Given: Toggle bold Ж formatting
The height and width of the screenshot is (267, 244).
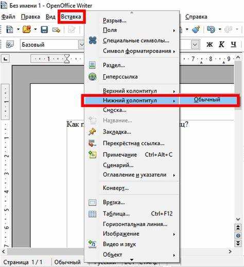Looking at the screenshot, I should click(210, 44).
